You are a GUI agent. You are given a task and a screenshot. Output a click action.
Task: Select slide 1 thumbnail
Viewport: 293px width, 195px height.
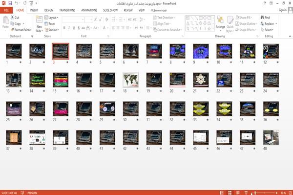click(14, 51)
